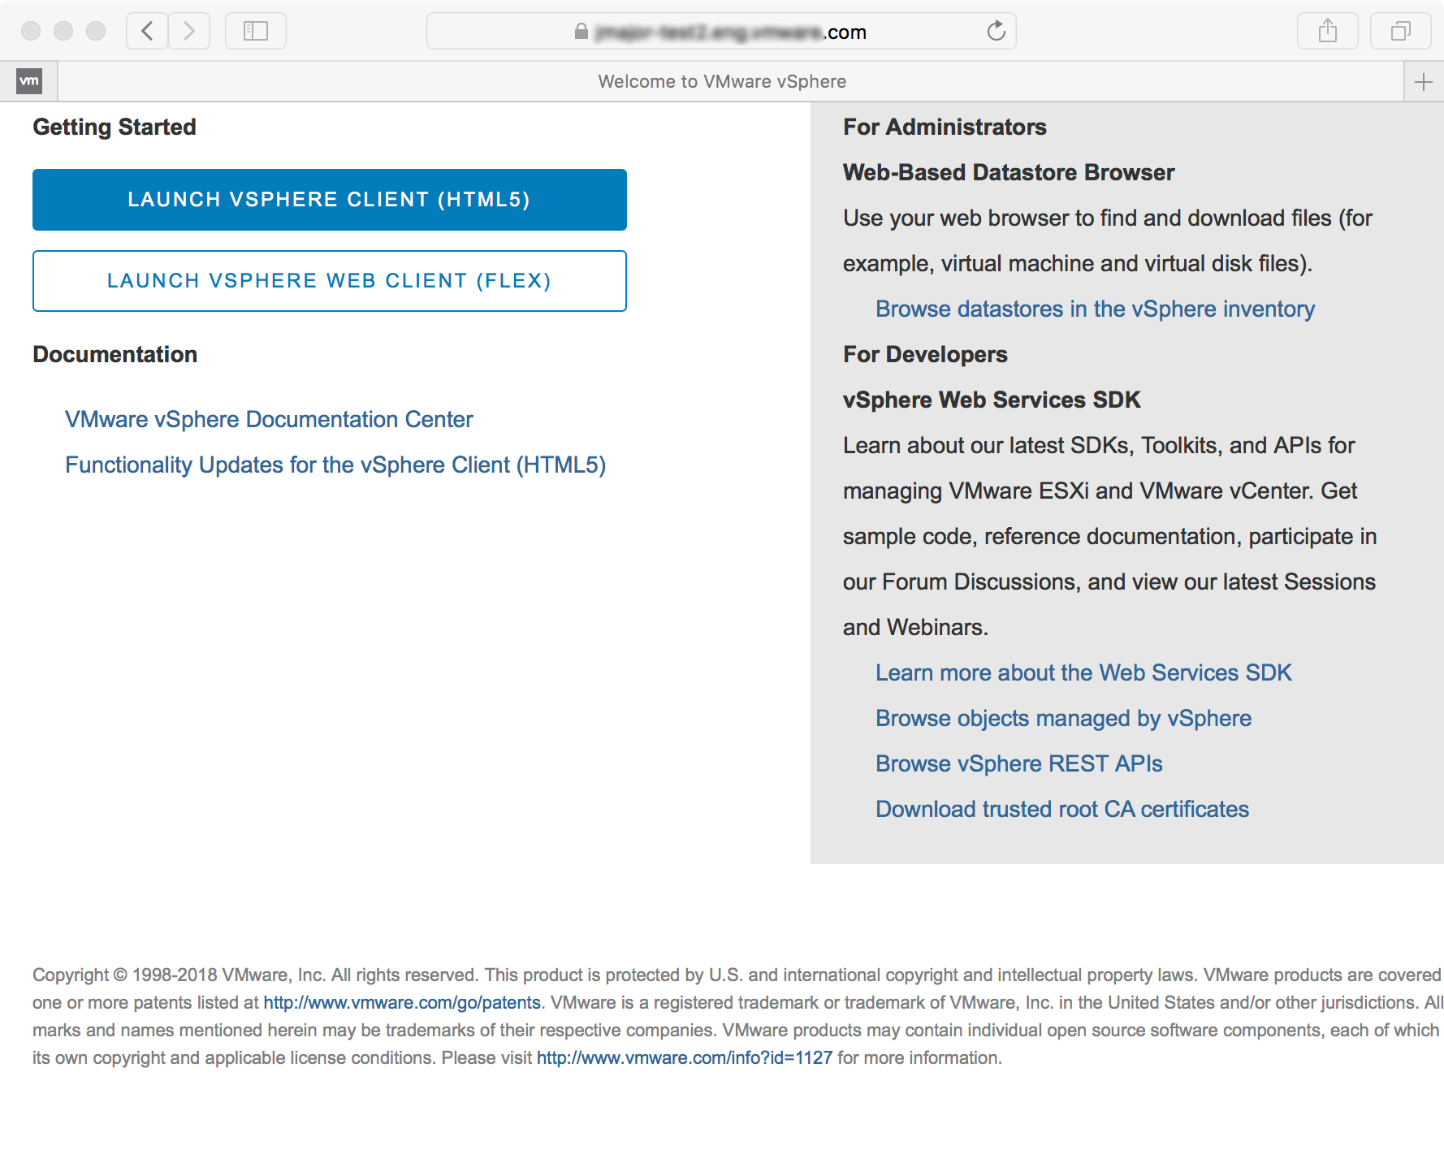
Task: Reload the page with the refresh icon
Action: point(996,31)
